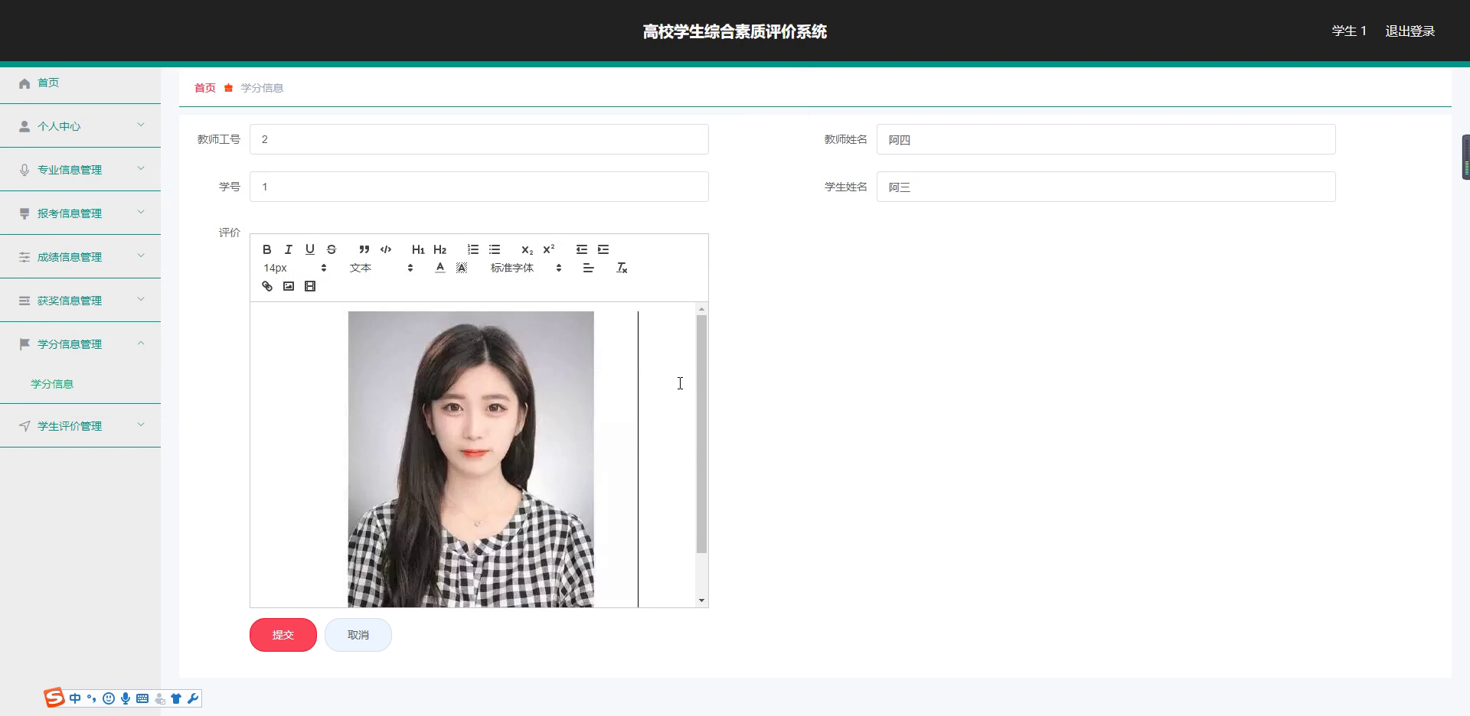Expand the 专业信息管理 menu

click(x=80, y=170)
